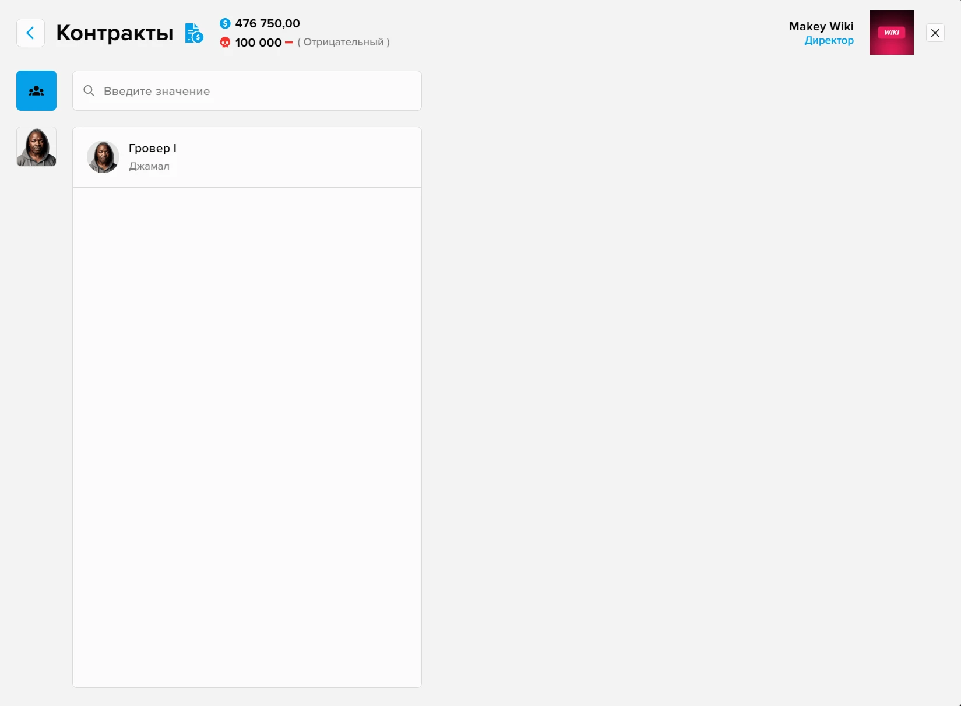
Task: Click the 100 000 reputation value
Action: pyautogui.click(x=258, y=43)
